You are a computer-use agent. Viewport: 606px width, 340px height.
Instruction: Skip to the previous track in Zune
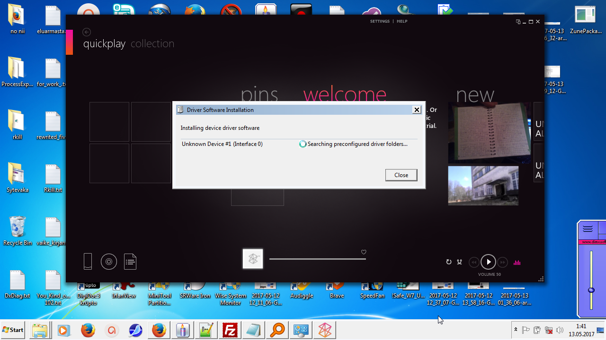coord(473,262)
